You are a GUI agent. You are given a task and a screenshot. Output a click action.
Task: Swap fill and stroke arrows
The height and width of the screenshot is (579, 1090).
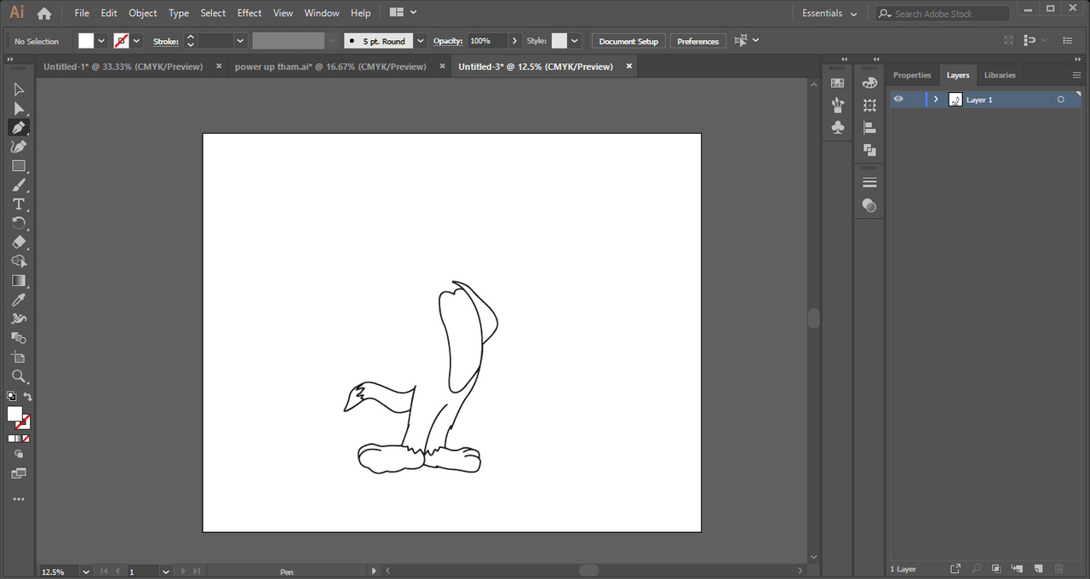(x=27, y=397)
